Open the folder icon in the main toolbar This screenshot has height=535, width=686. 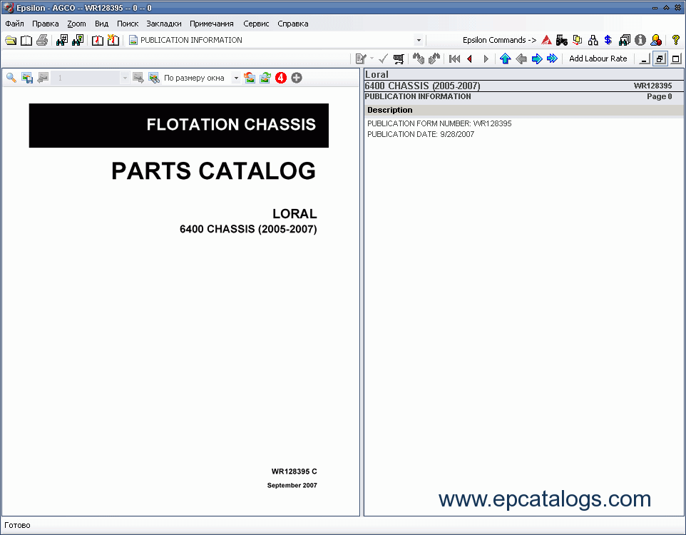tap(11, 40)
